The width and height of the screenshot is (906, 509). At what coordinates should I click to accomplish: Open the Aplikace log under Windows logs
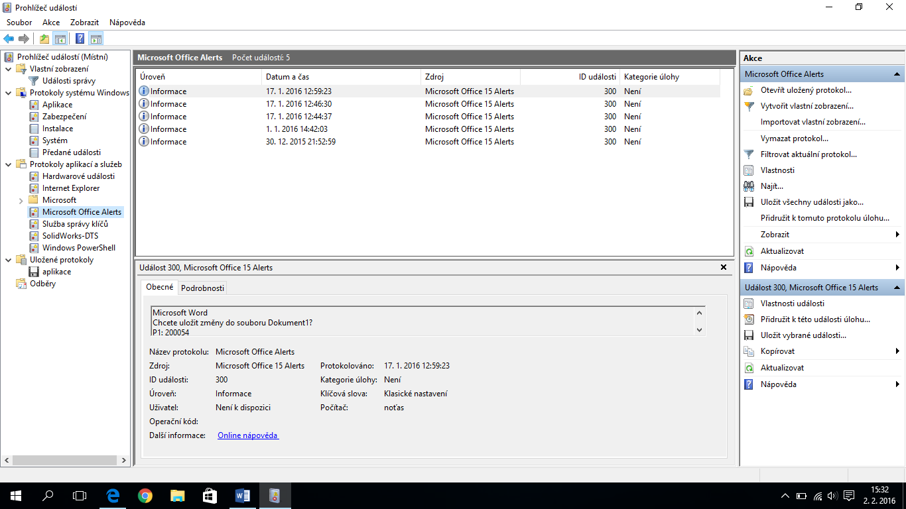[57, 105]
